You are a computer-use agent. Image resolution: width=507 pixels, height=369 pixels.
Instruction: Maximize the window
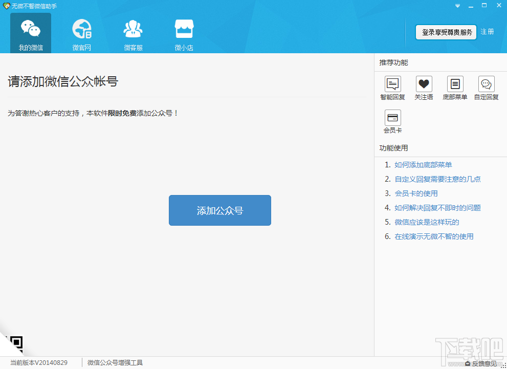tap(484, 6)
